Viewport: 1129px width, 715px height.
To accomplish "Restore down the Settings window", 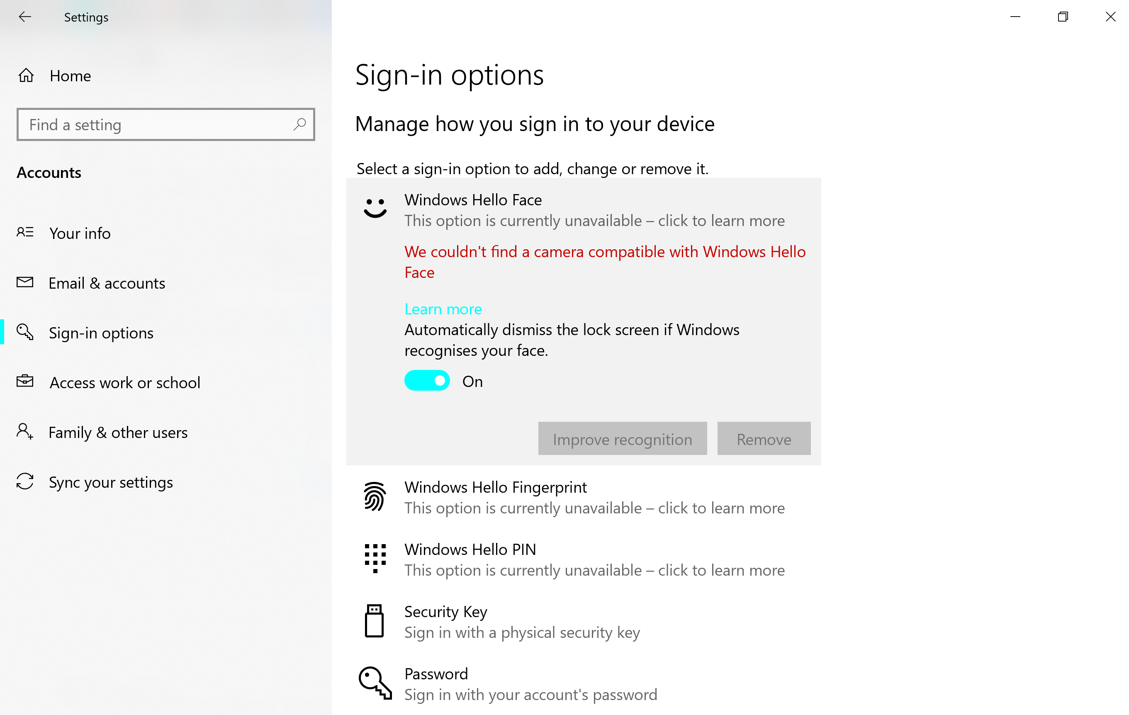I will pos(1063,17).
